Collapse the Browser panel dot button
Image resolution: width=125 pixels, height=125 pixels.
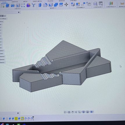pyautogui.click(x=19, y=12)
